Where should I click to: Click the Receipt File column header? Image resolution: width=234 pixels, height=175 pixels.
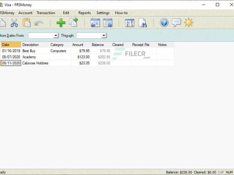point(144,45)
